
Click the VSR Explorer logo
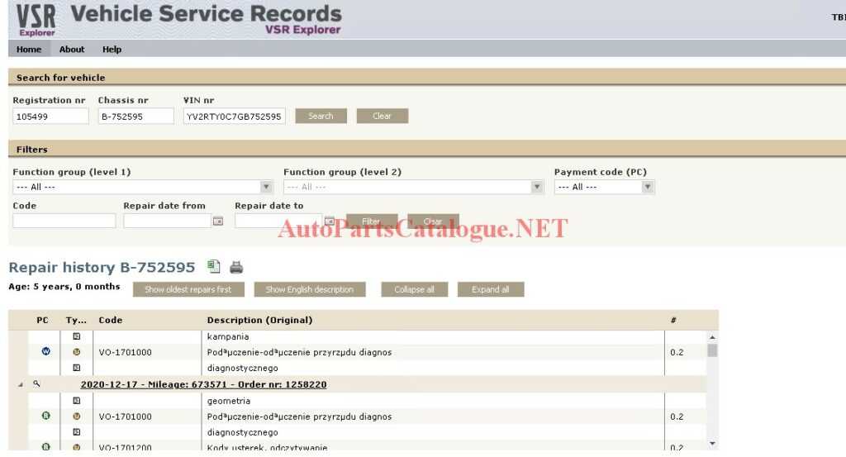coord(36,21)
